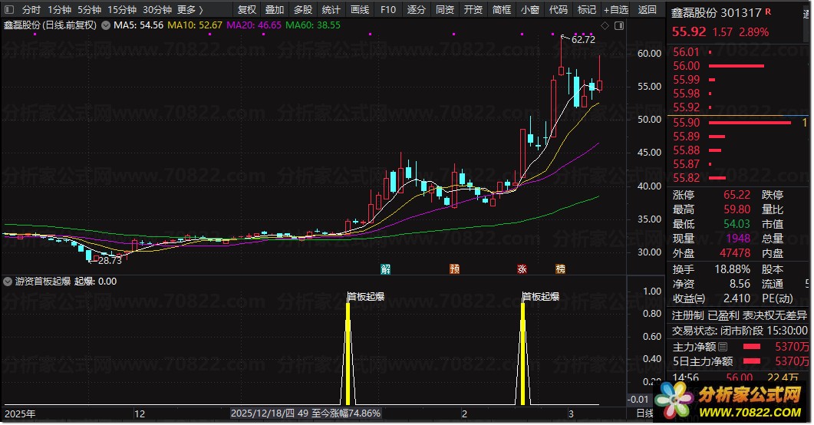Click the 2025/12/18/四 date status text
814x425 pixels.
tap(262, 413)
